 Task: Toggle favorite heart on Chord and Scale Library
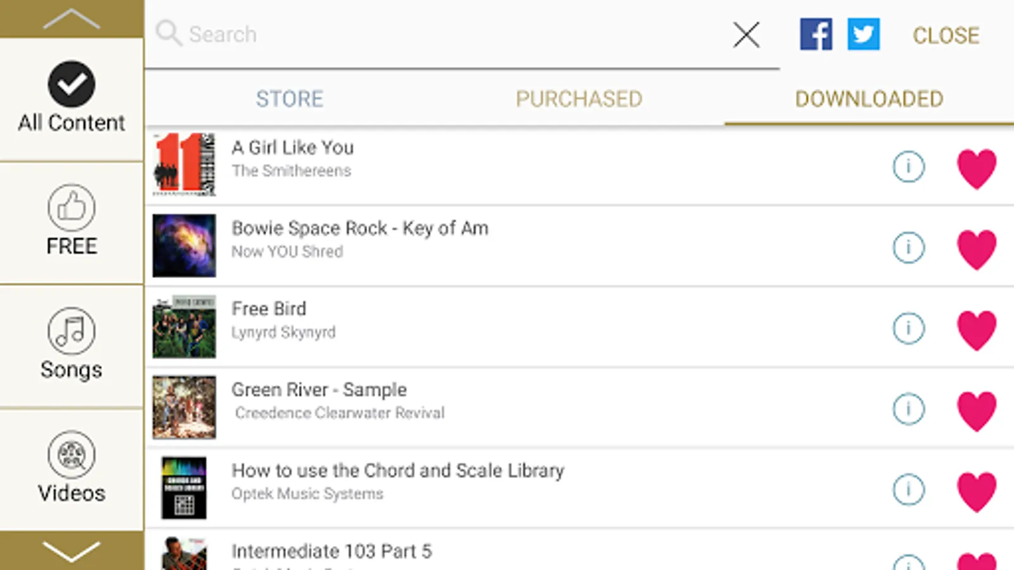976,491
